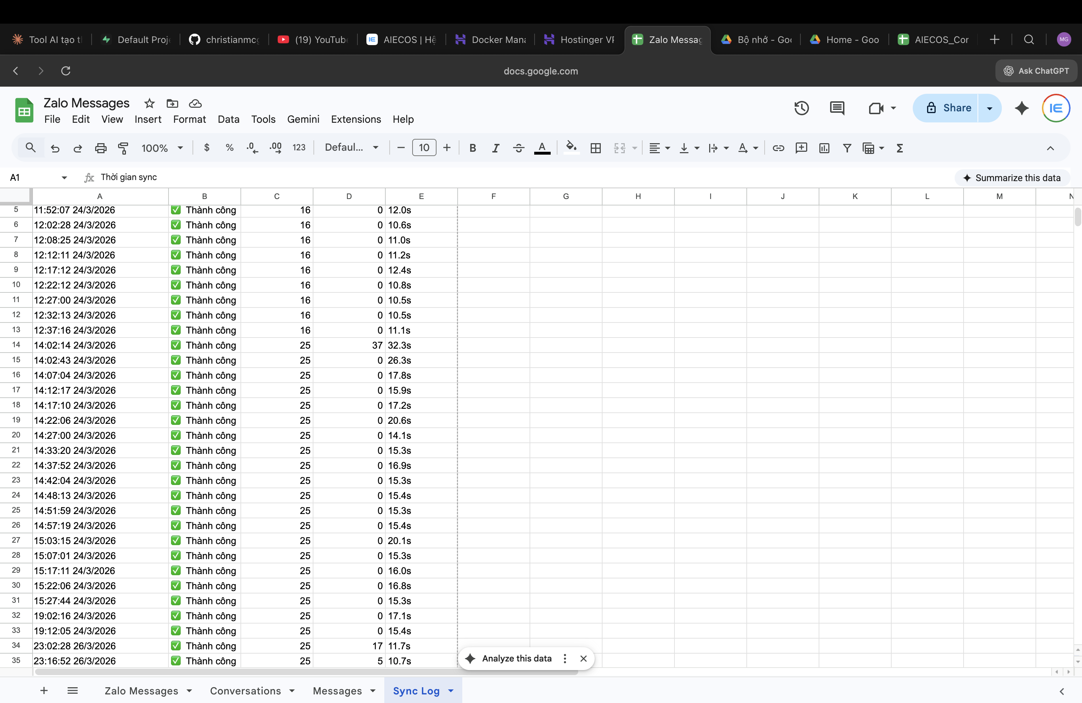Click the Insert link icon
Image resolution: width=1082 pixels, height=703 pixels.
(778, 148)
